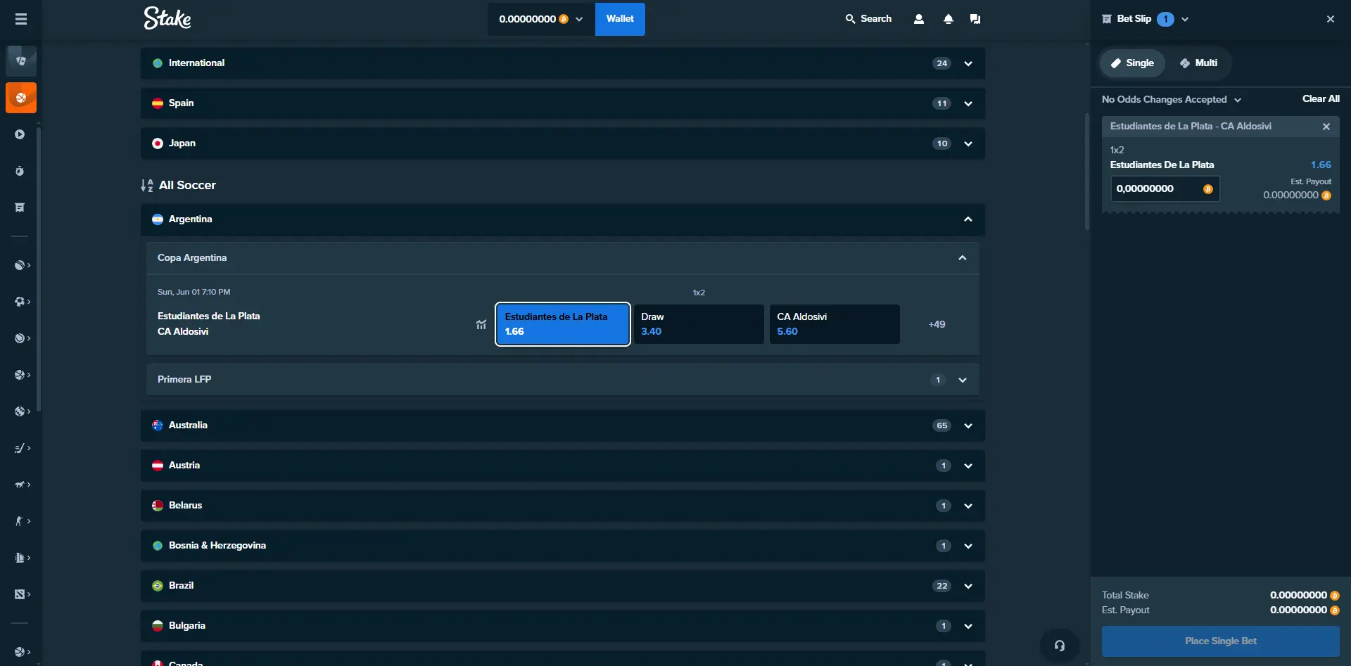1351x666 pixels.
Task: Open the tennis ball sport icon
Action: tap(20, 338)
